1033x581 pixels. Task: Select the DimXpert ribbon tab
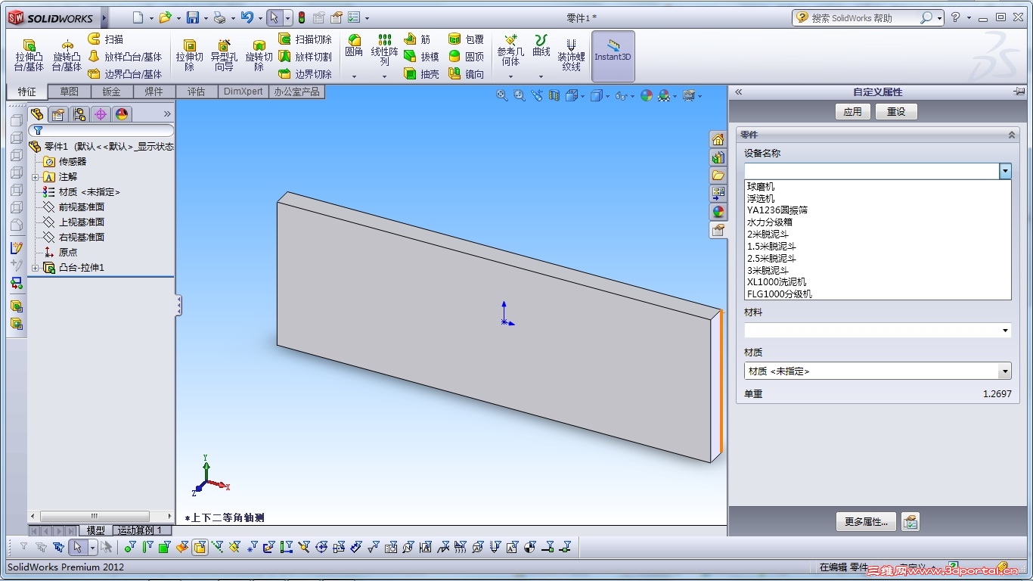pyautogui.click(x=244, y=92)
